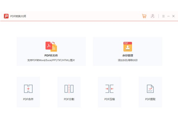178x124 pixels.
Task: Click the 水印管理 stamp icon
Action: (128, 47)
